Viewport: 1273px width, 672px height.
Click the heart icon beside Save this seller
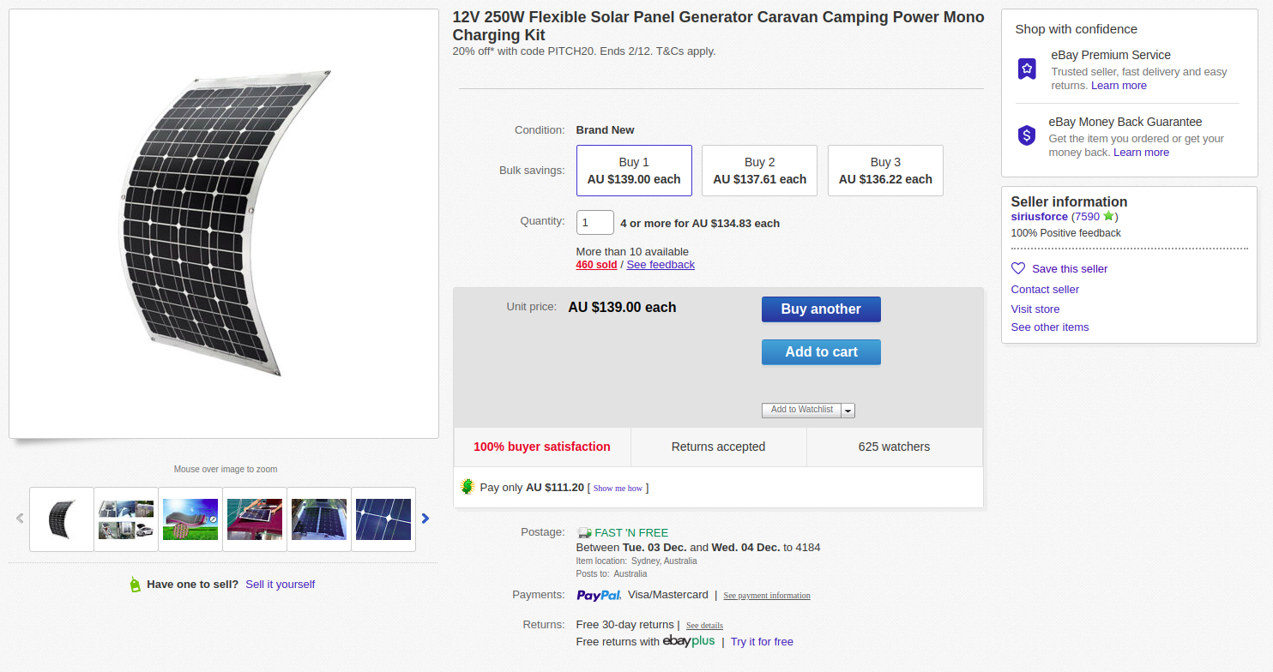(1018, 268)
